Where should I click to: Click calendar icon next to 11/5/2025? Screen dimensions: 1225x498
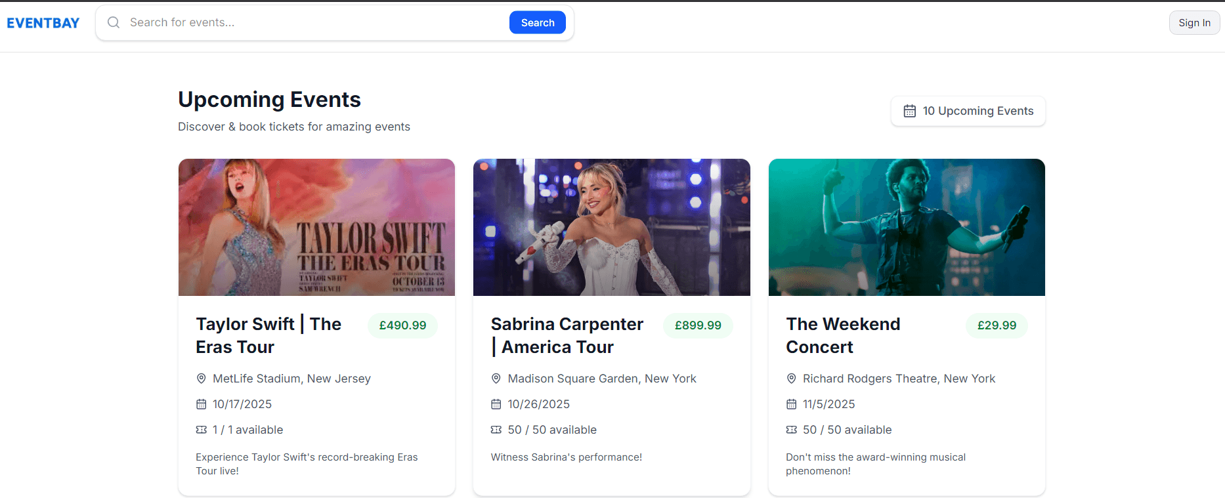792,404
